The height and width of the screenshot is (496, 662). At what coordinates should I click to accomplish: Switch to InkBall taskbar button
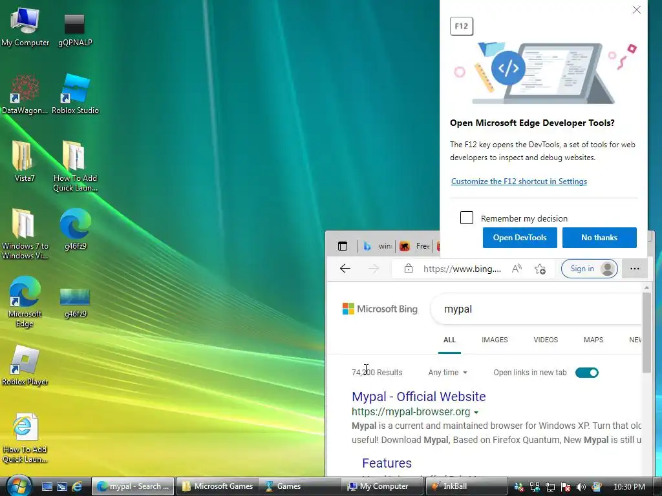(x=465, y=486)
